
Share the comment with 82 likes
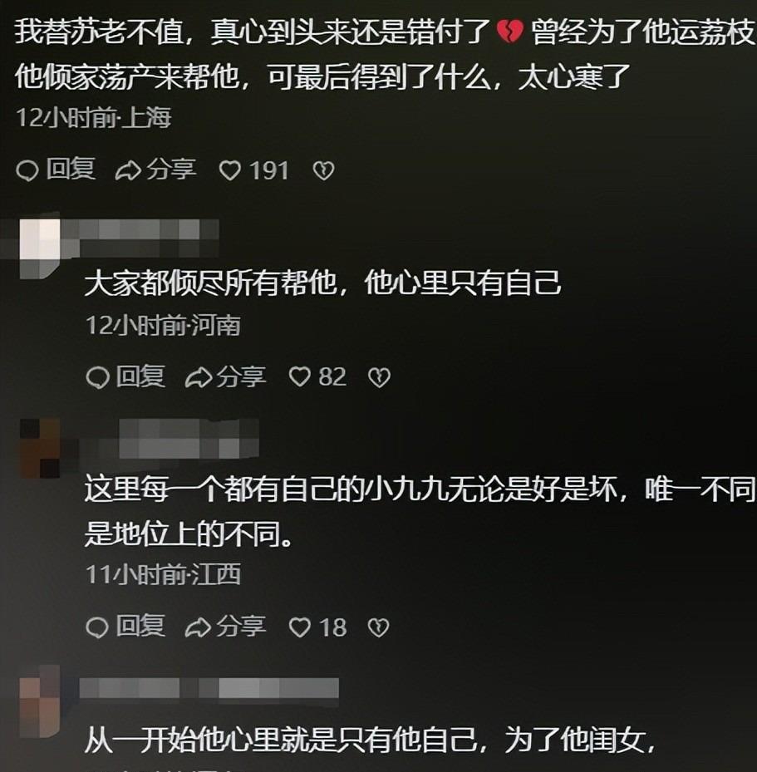(225, 377)
